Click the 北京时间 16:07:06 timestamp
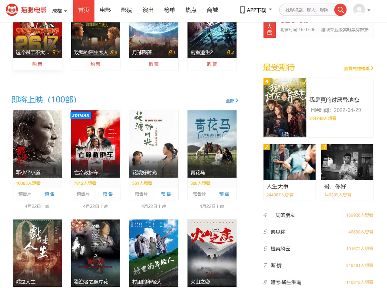The width and height of the screenshot is (387, 288). pos(298,30)
